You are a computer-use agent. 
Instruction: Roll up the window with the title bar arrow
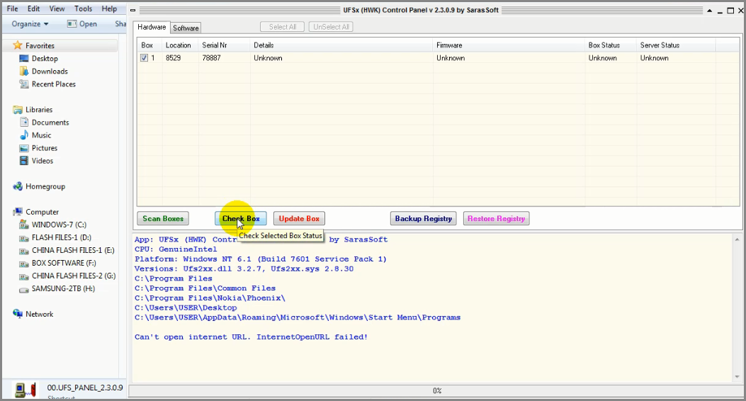(709, 11)
